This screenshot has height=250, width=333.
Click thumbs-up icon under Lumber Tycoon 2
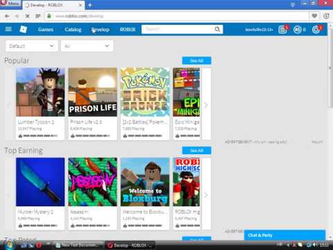[20, 135]
